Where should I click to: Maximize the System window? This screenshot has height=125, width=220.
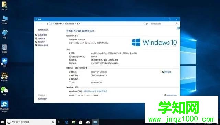(170, 19)
